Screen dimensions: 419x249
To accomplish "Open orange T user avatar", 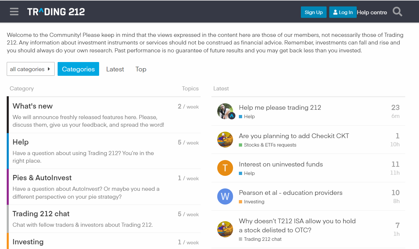I will coord(225,168).
